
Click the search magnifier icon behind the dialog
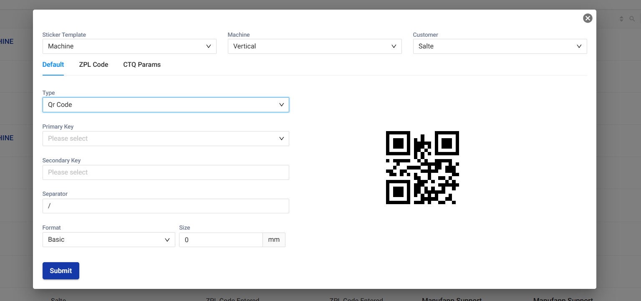632,19
